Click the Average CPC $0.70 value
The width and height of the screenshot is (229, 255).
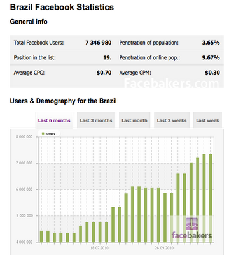pyautogui.click(x=104, y=73)
